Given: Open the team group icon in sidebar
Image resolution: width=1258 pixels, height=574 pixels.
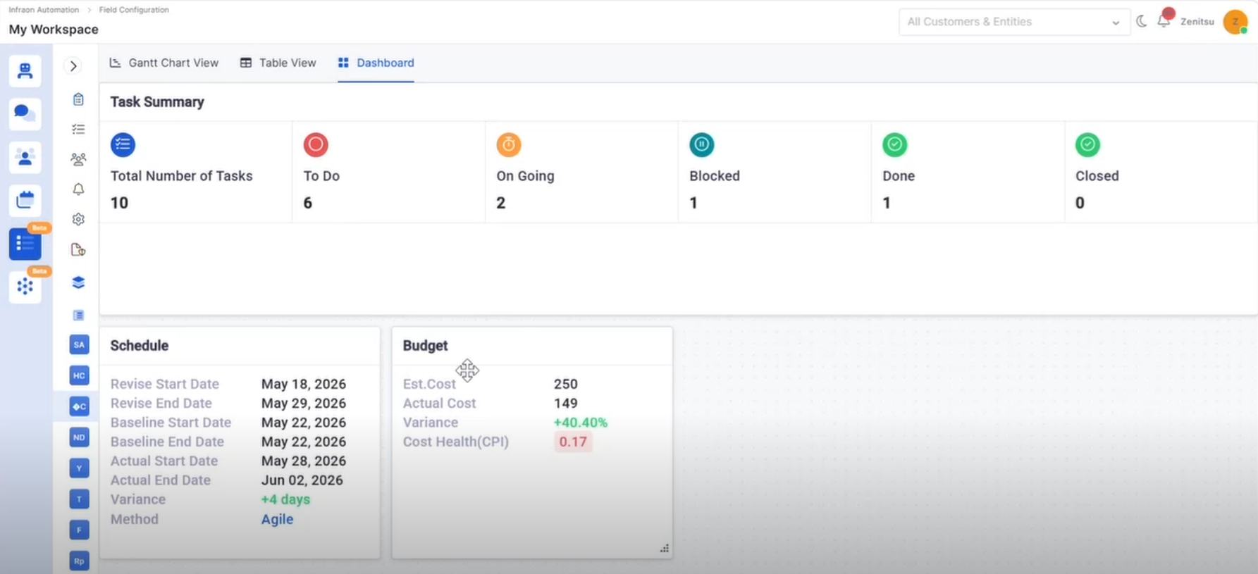Looking at the screenshot, I should 78,159.
